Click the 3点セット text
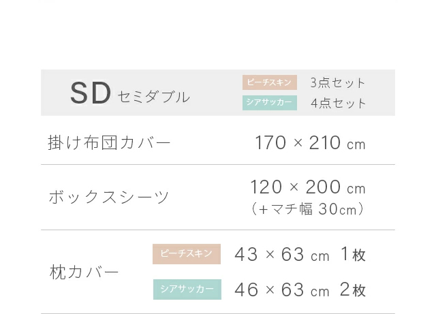436x314 pixels. pyautogui.click(x=338, y=83)
